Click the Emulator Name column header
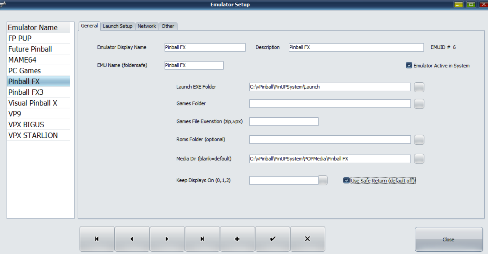Screen dimensions: 488x254 39,28
